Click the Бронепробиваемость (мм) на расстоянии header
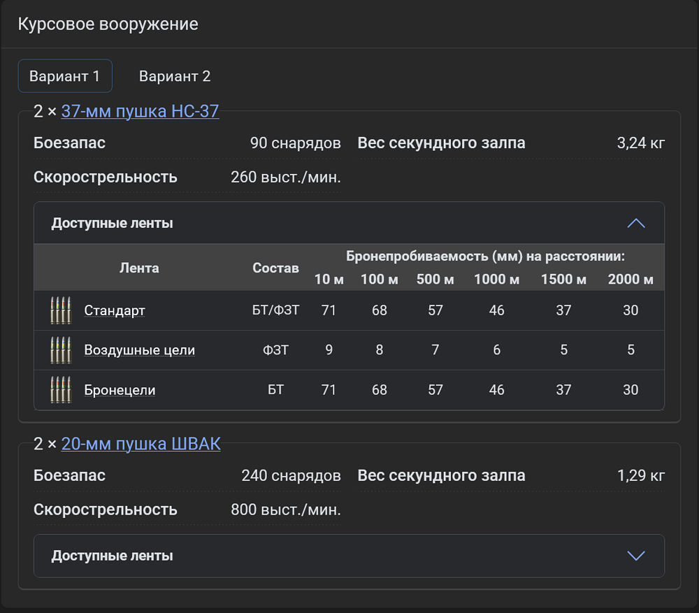 tap(486, 257)
